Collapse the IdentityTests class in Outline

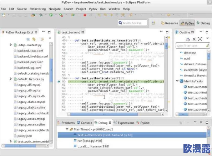177,81
